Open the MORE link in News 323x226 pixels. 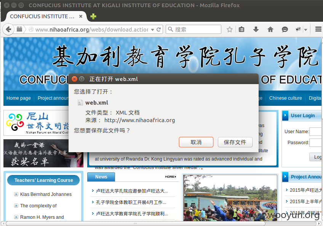pyautogui.click(x=170, y=177)
